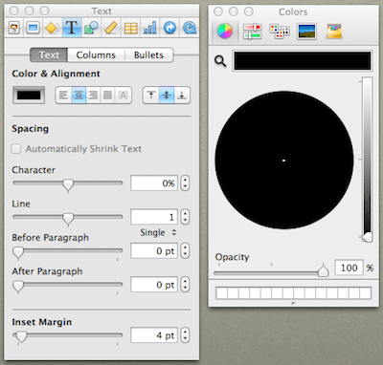Align text to top vertically
This screenshot has height=365, width=383.
[151, 95]
